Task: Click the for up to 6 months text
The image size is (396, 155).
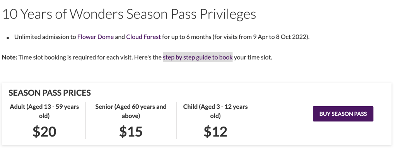Action: pyautogui.click(x=186, y=37)
